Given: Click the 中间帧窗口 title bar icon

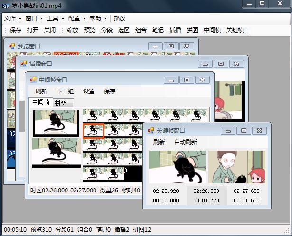Looking at the screenshot, I should click(33, 80).
